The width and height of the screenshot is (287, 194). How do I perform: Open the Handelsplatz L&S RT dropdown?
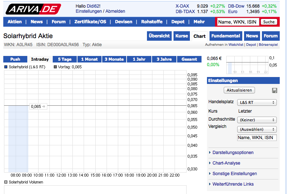pos(257,102)
